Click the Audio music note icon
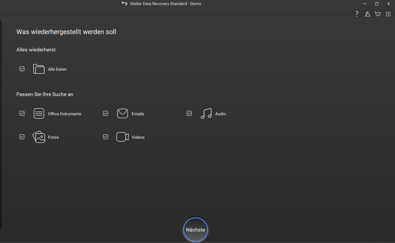Viewport: 395px width, 243px height. coord(206,113)
